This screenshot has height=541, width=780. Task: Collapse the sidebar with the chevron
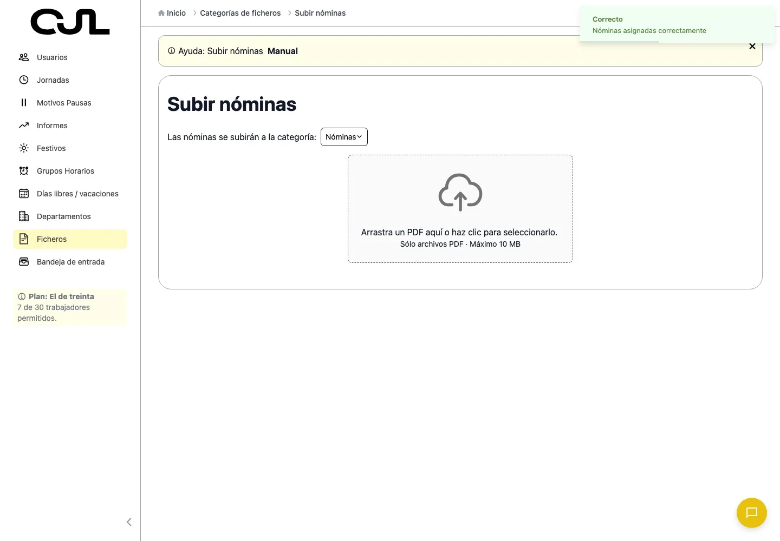point(129,522)
